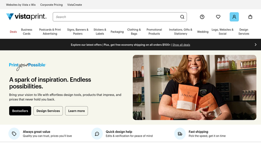Click the Design Services hero button
The image size is (261, 147).
coord(48,111)
